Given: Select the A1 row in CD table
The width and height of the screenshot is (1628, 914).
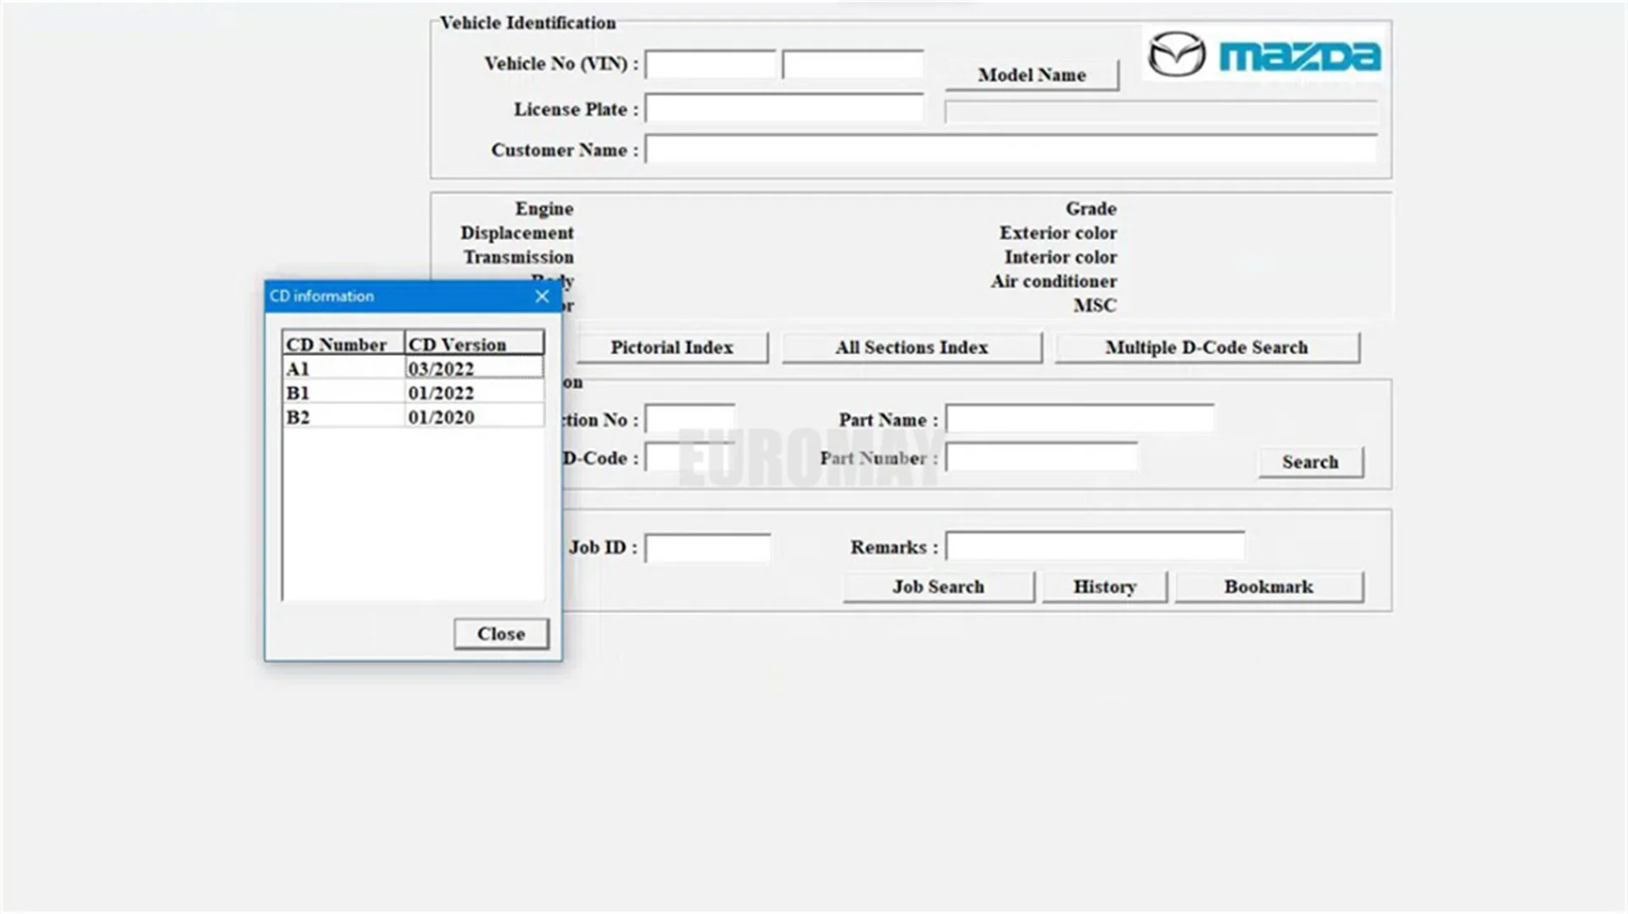Looking at the screenshot, I should [x=413, y=368].
